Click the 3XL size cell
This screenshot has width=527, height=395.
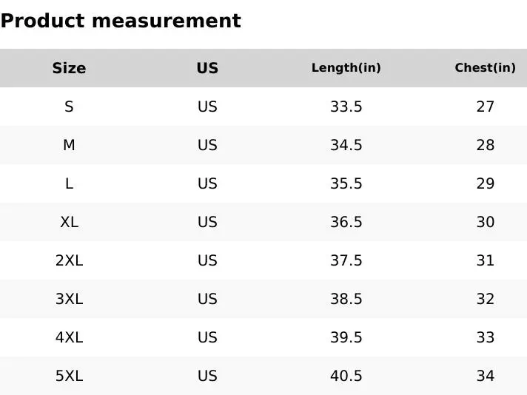coord(69,299)
